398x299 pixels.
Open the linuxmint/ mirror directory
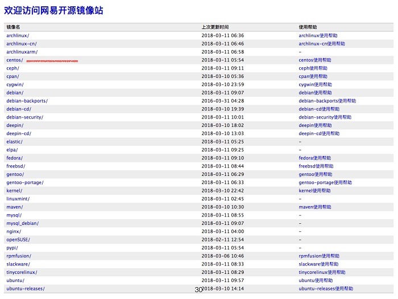(18, 199)
